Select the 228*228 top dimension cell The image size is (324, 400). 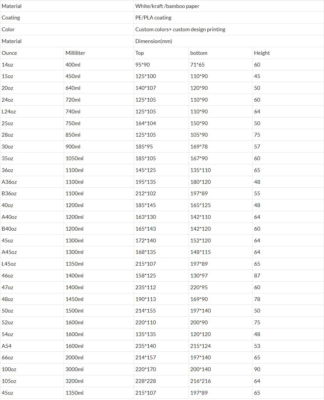[x=146, y=381]
